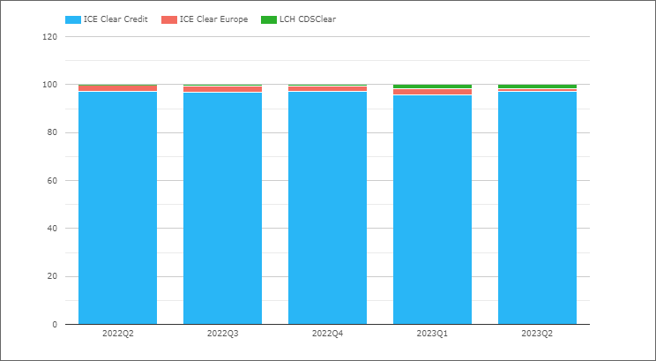Click the green LCH CDSClear segment in 2023Q2
656x361 pixels.
coord(537,86)
